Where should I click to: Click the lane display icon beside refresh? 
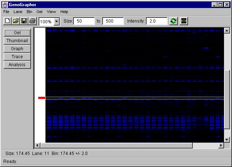[x=184, y=21]
